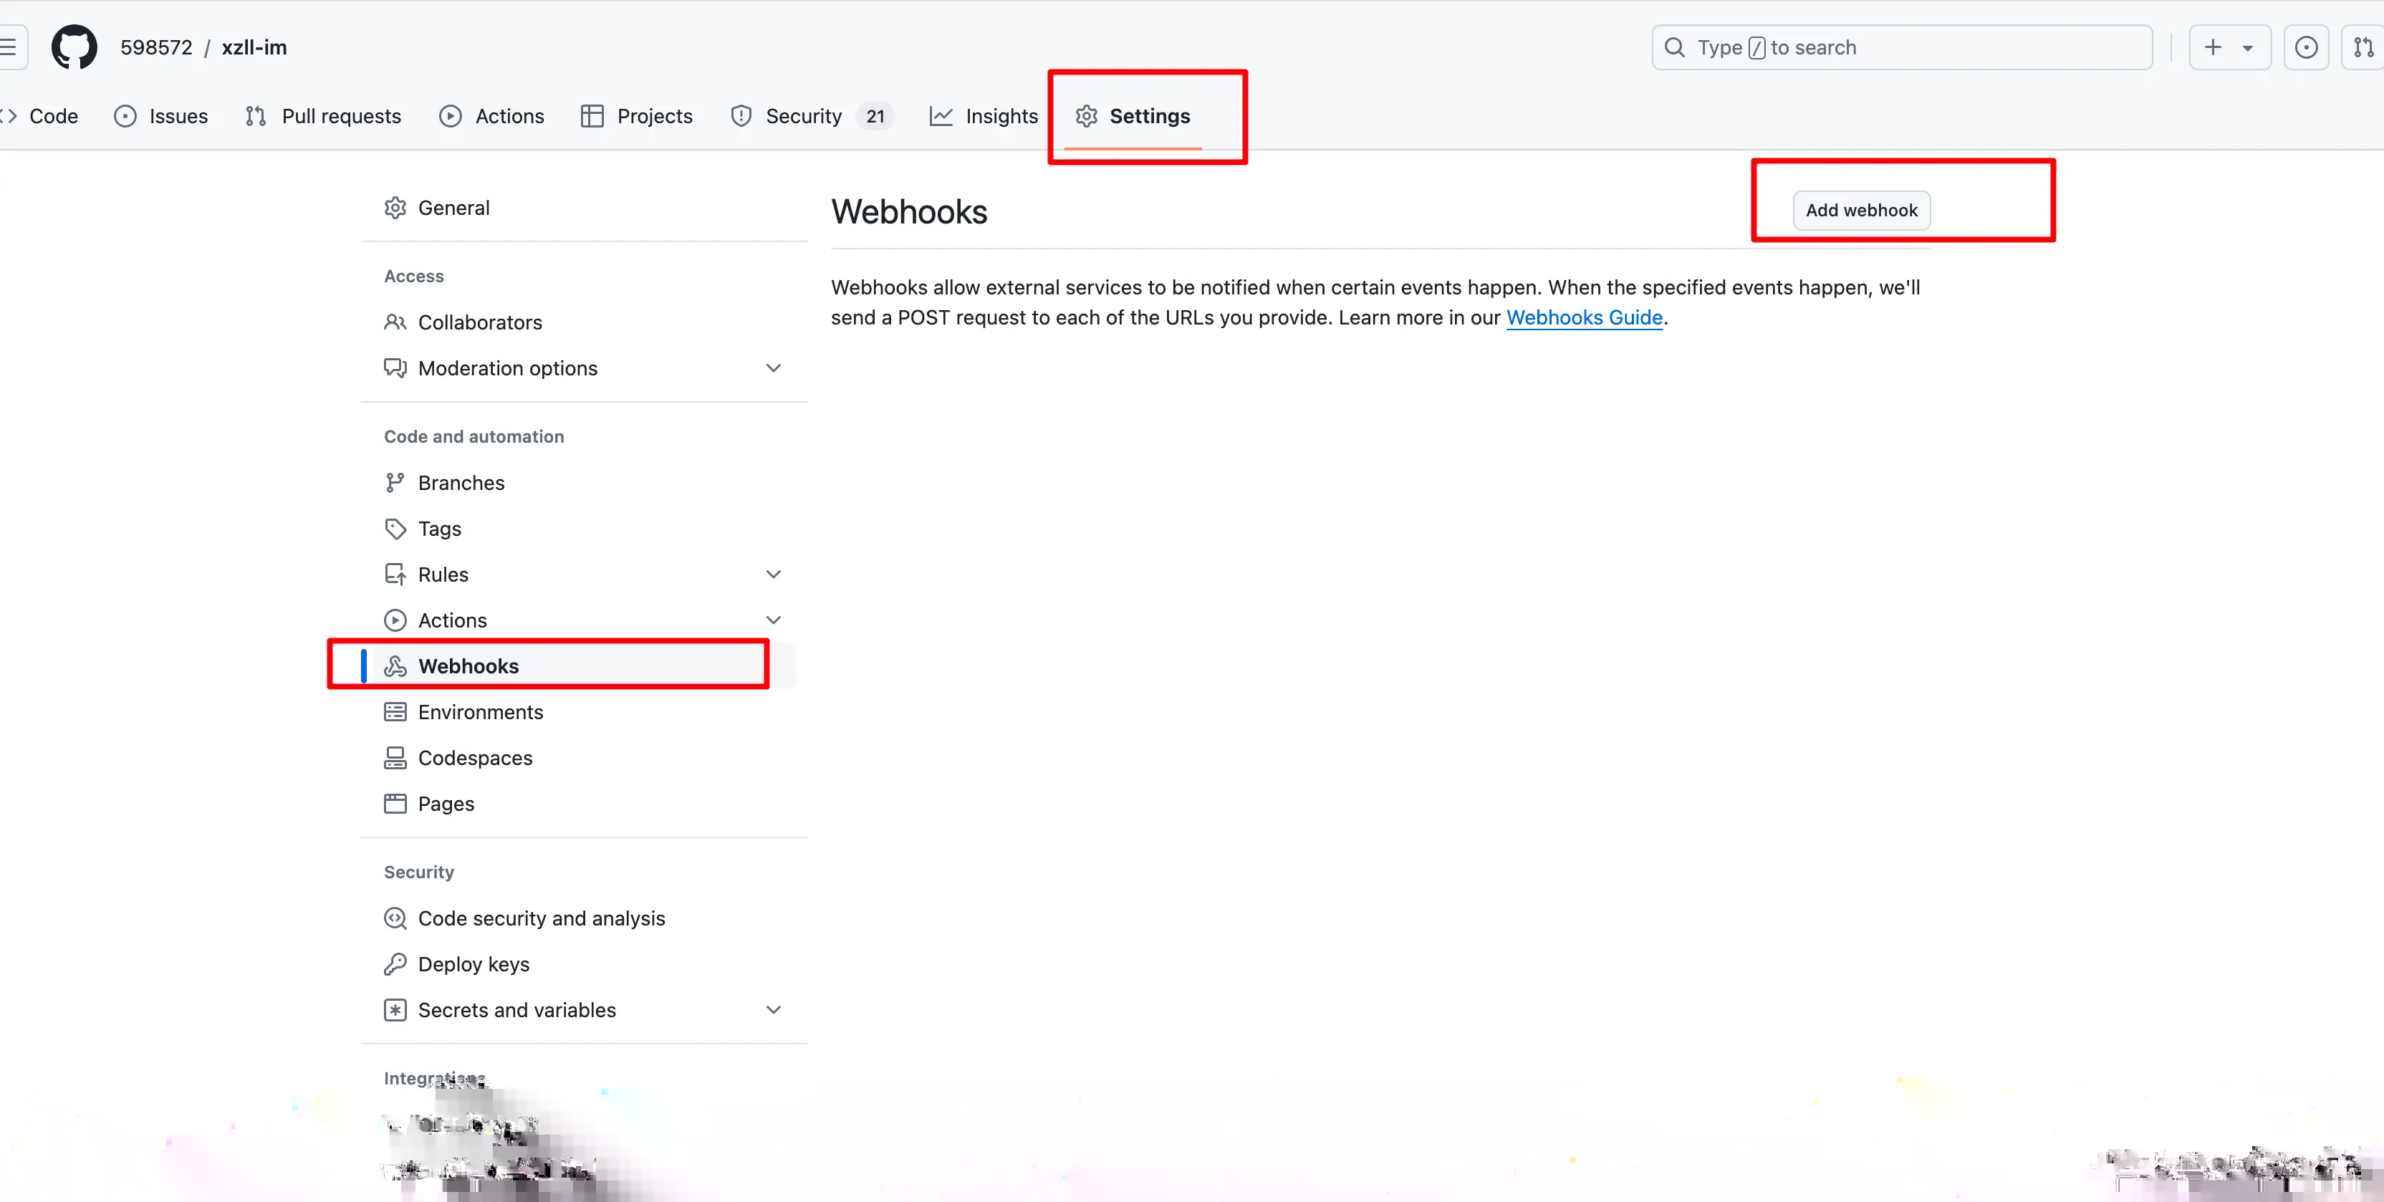Select the Settings tab
The image size is (2384, 1202).
(1134, 115)
